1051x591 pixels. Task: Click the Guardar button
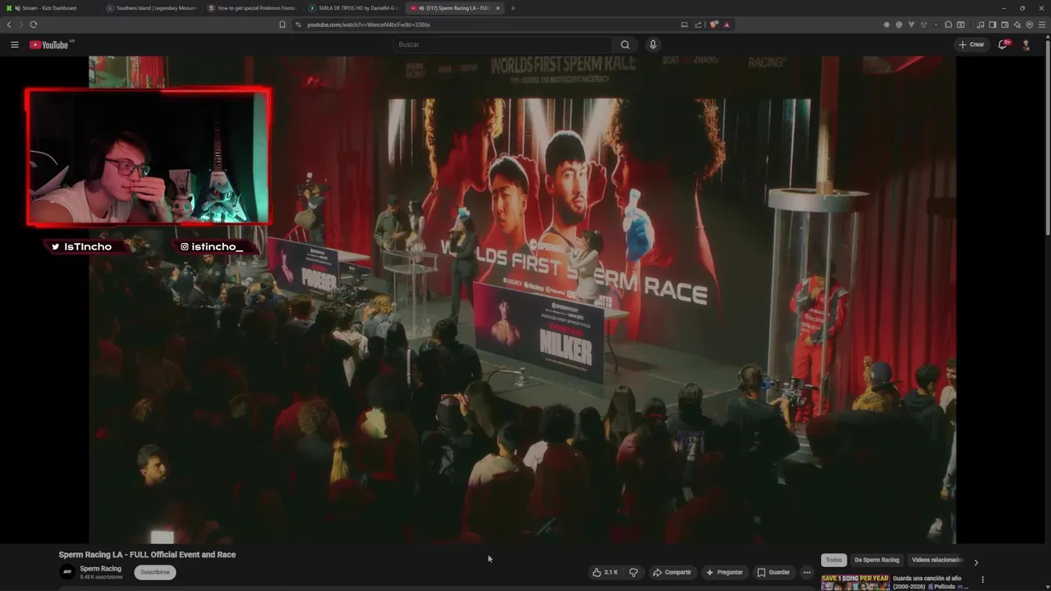(773, 572)
